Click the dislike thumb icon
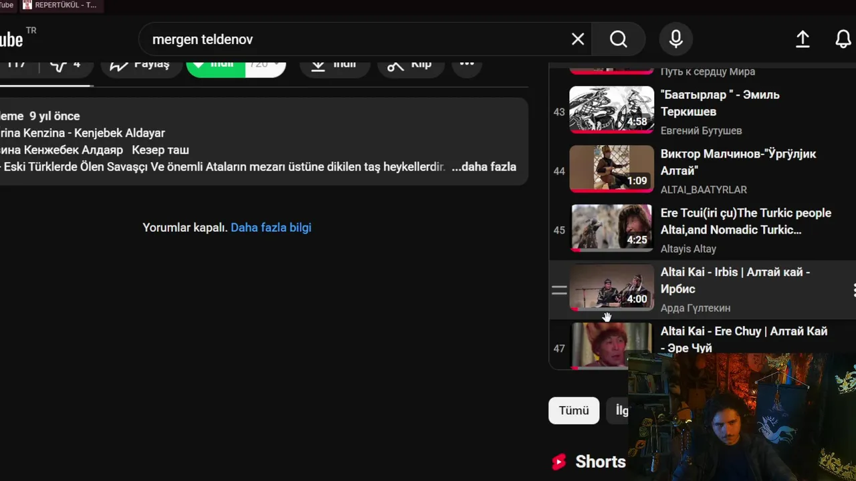856x481 pixels. coord(60,65)
